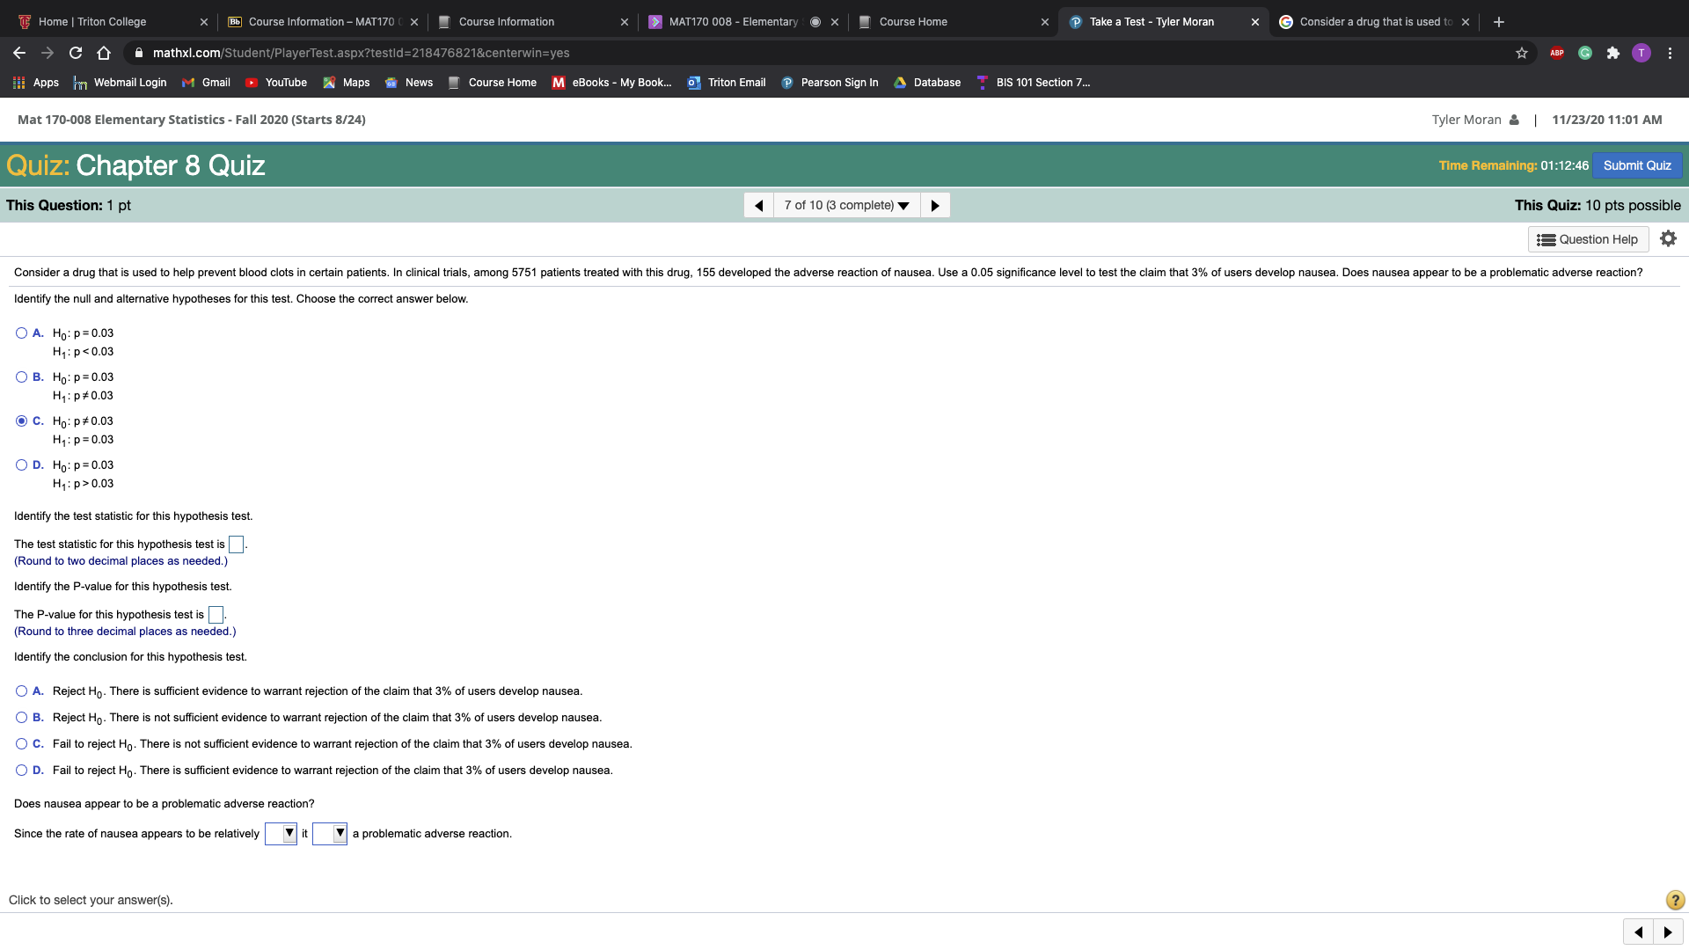The height and width of the screenshot is (950, 1689).
Task: Select hypothesis answer choice D
Action: coord(20,464)
